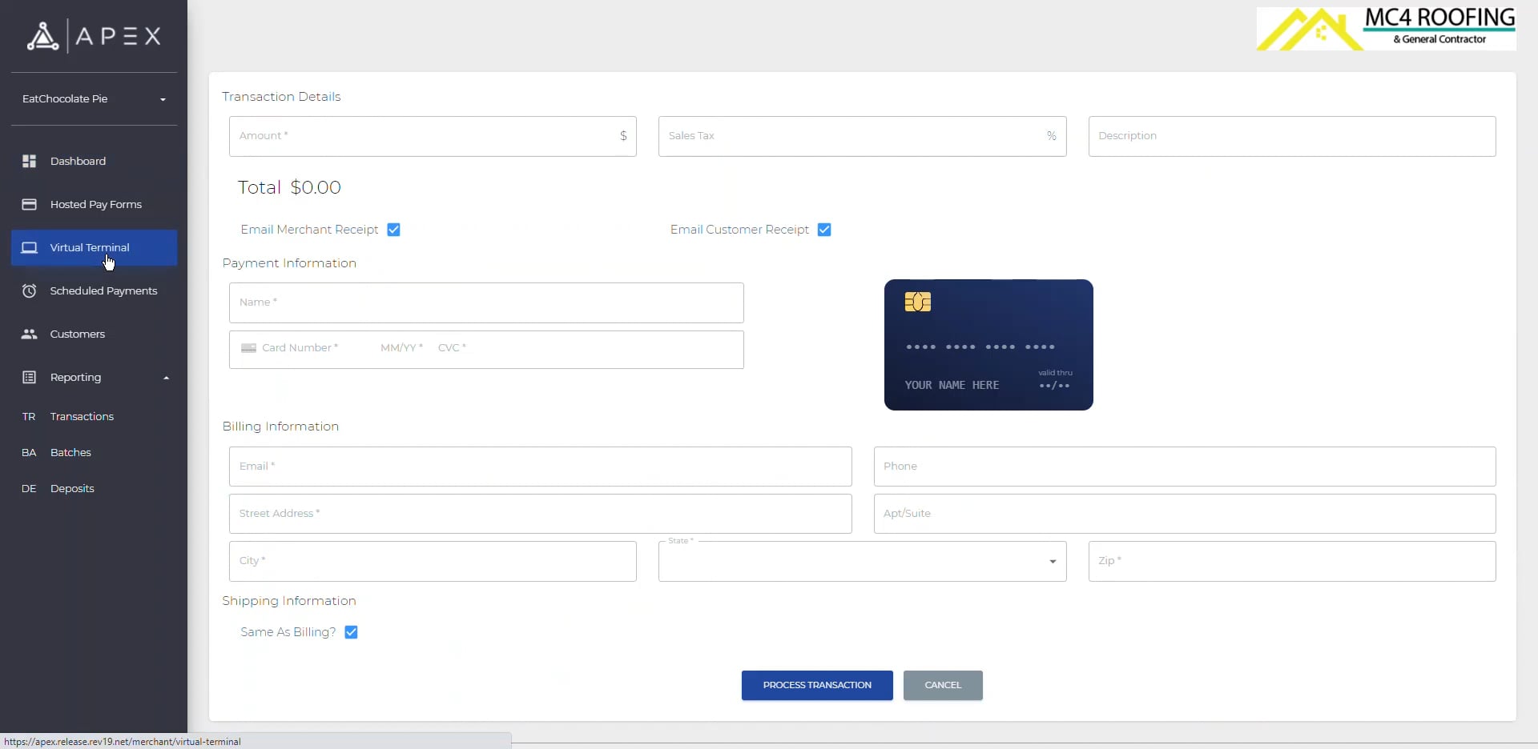The image size is (1538, 749).
Task: Click the Reporting icon in sidebar
Action: (29, 376)
